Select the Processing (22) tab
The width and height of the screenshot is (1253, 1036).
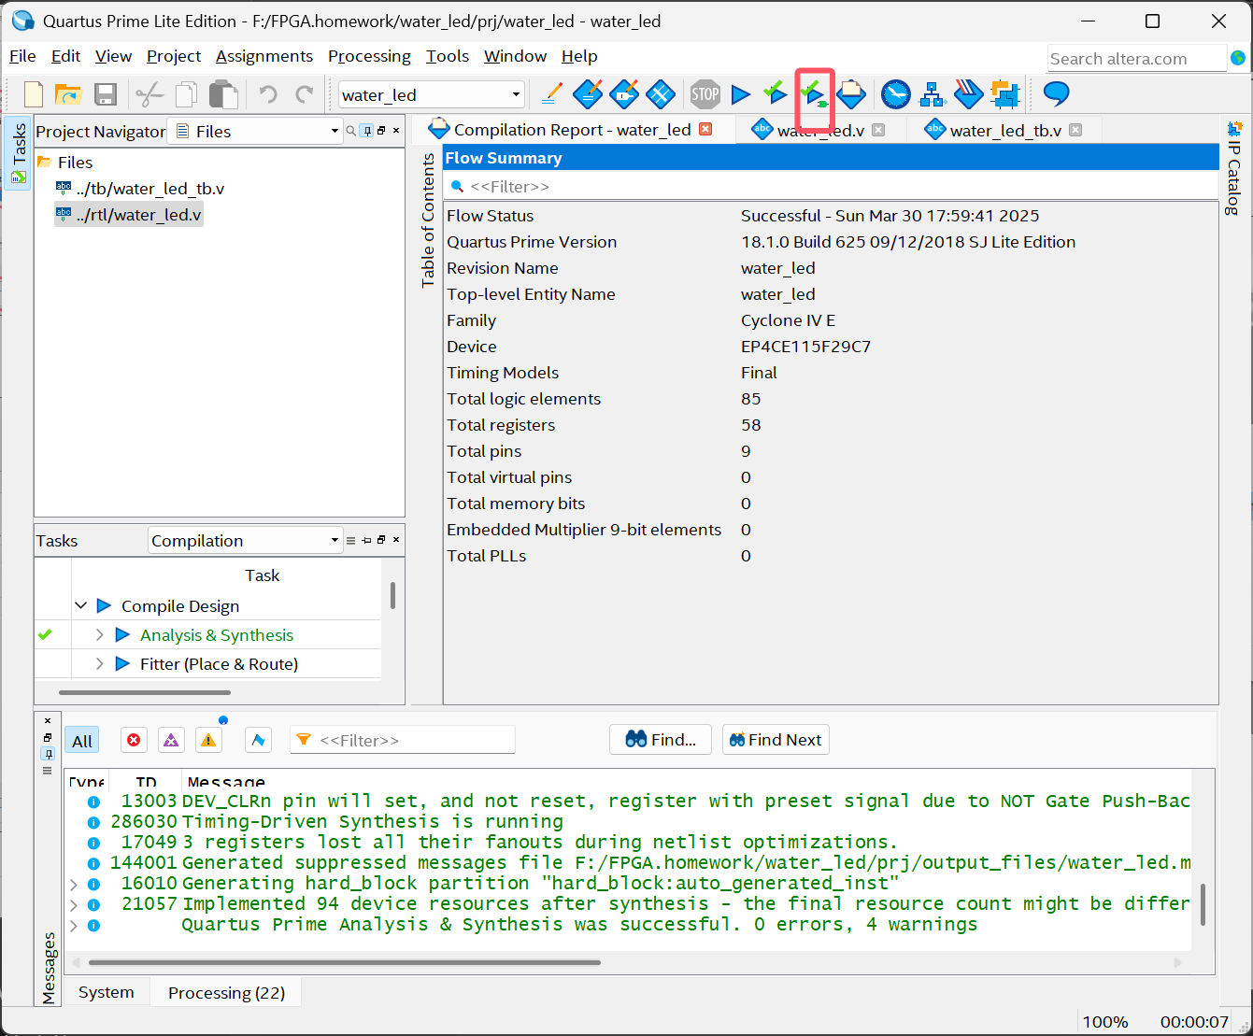point(226,992)
